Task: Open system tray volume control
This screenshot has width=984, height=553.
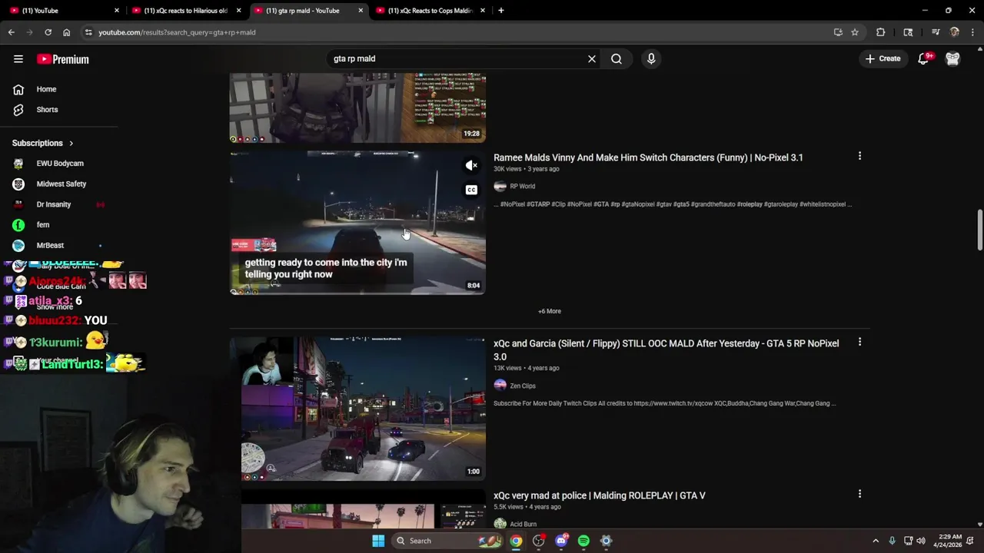Action: tap(921, 541)
